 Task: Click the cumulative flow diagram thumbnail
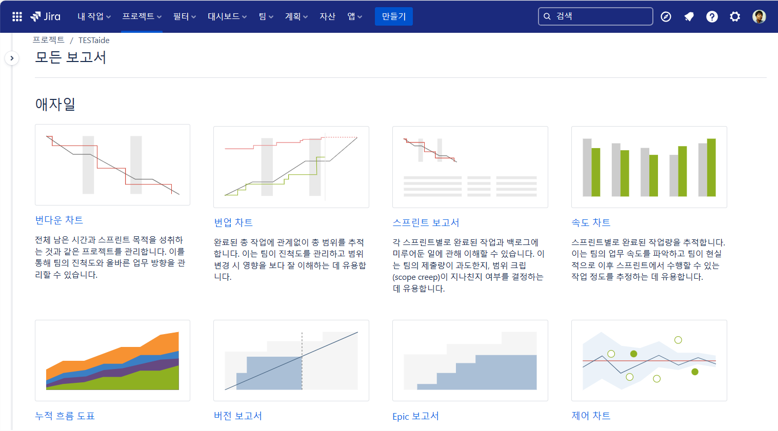click(x=112, y=360)
